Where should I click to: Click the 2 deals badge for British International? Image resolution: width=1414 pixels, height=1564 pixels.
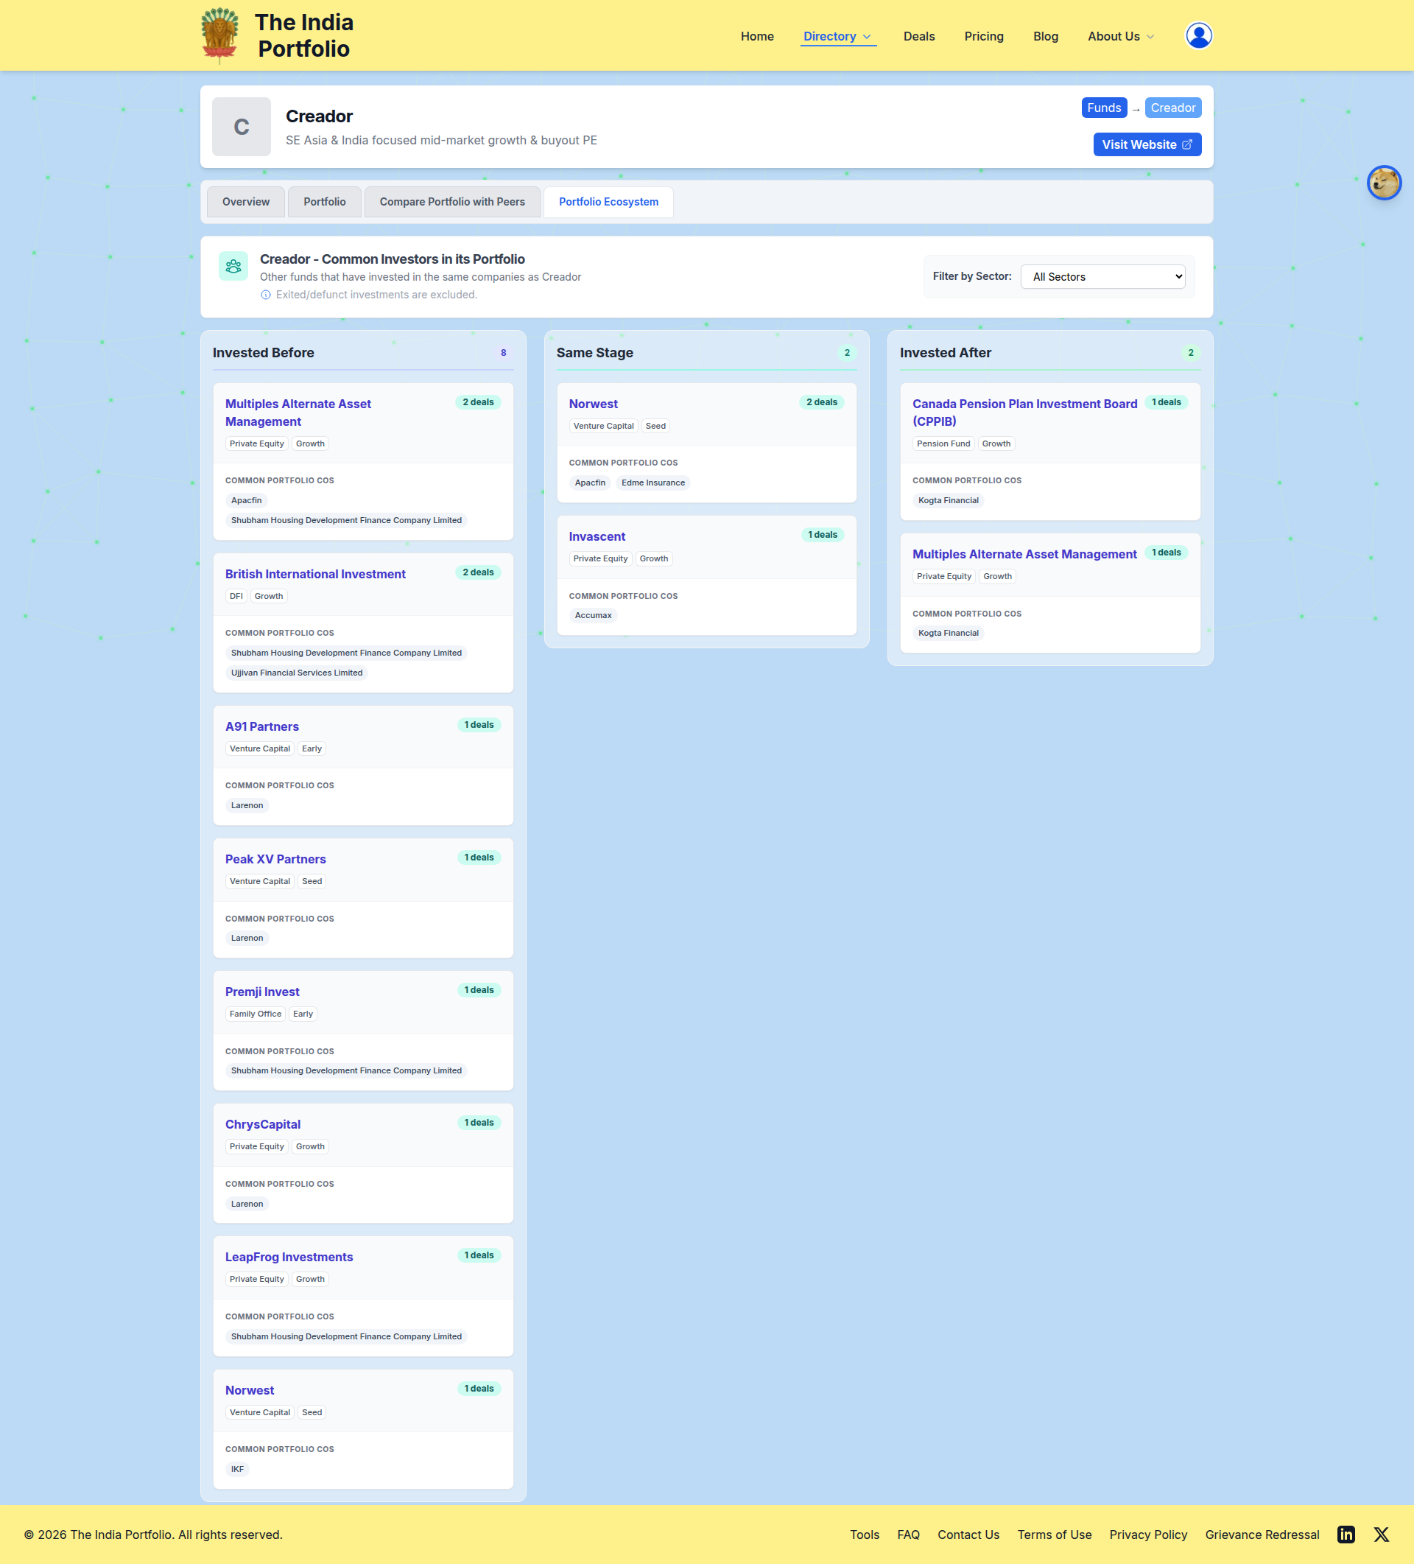(478, 572)
